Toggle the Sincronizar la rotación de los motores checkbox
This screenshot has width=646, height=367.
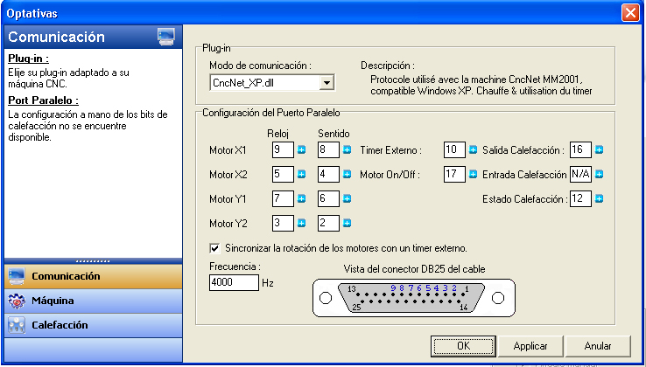point(215,247)
